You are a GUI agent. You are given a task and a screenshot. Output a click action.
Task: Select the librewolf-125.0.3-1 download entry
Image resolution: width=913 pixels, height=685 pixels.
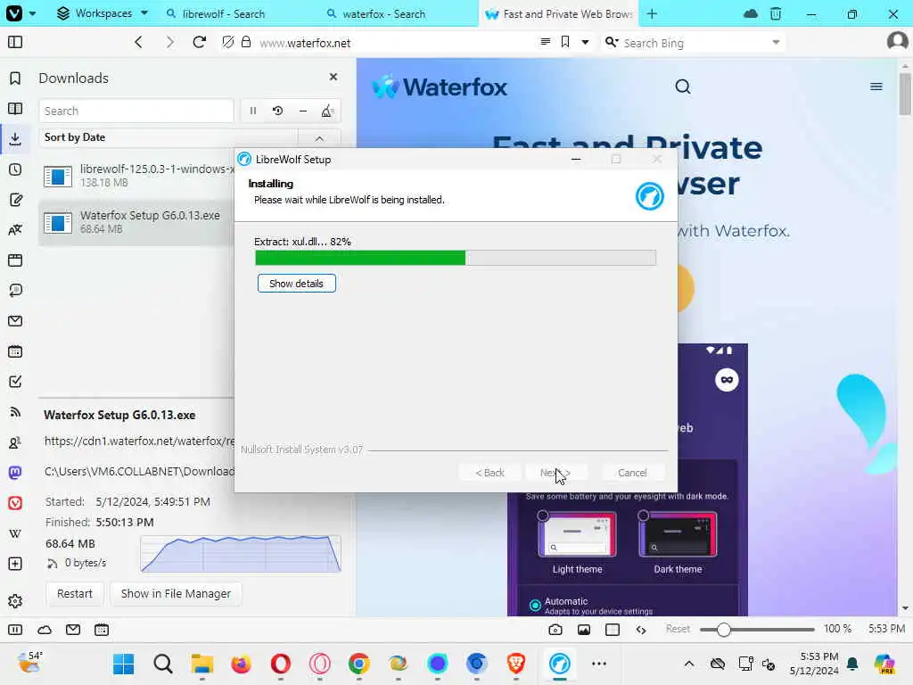pos(137,176)
